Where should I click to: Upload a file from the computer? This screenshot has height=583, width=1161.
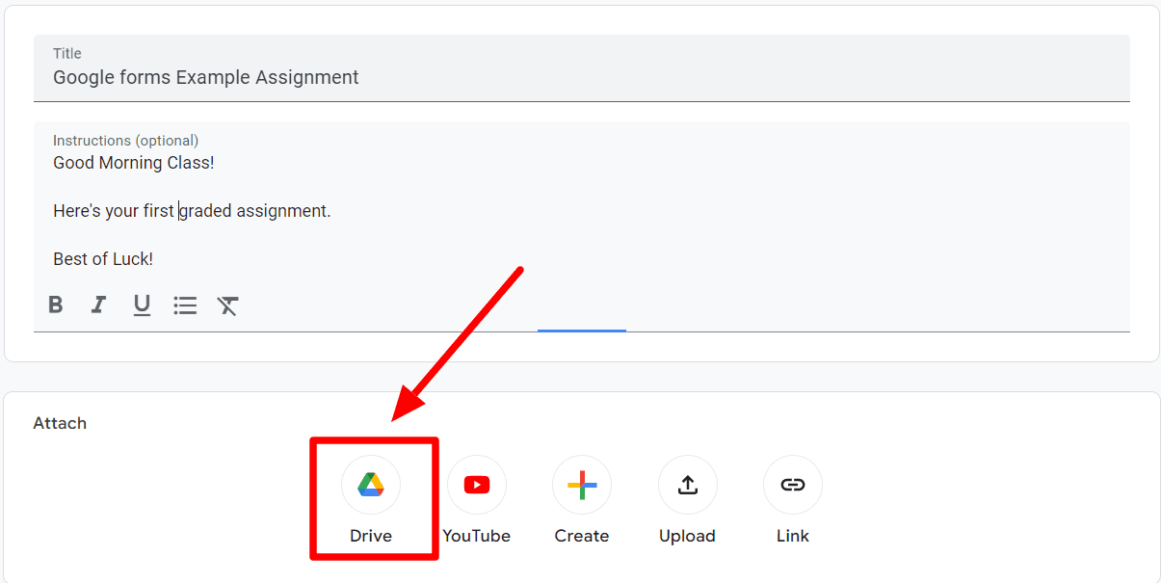click(x=687, y=485)
